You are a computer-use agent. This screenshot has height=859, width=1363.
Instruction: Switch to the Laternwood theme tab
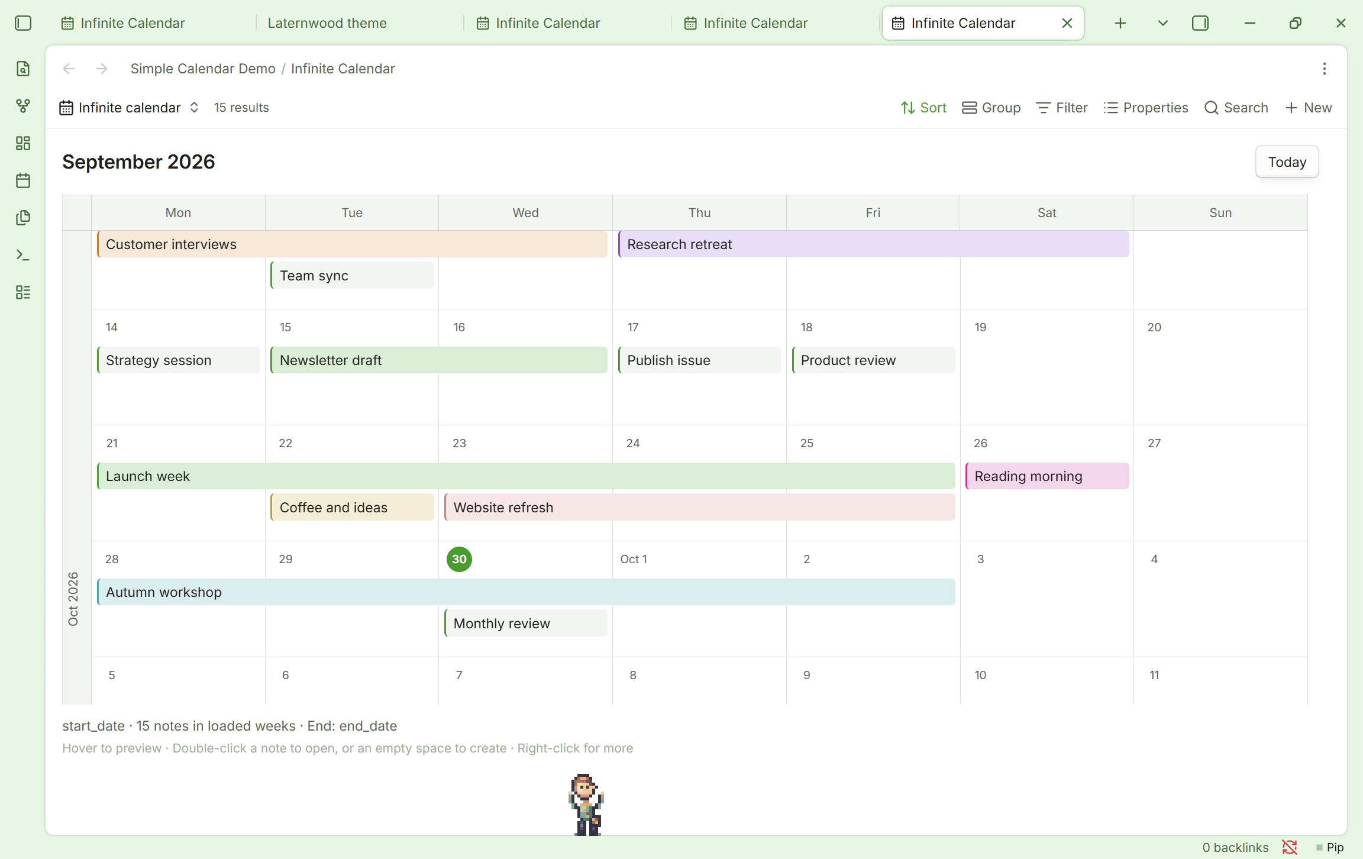tap(327, 23)
